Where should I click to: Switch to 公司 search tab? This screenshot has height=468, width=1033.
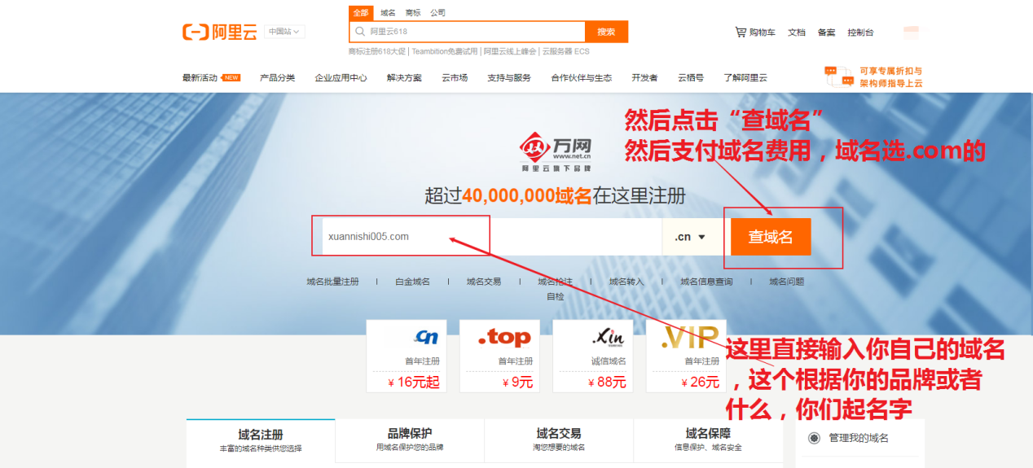(437, 13)
